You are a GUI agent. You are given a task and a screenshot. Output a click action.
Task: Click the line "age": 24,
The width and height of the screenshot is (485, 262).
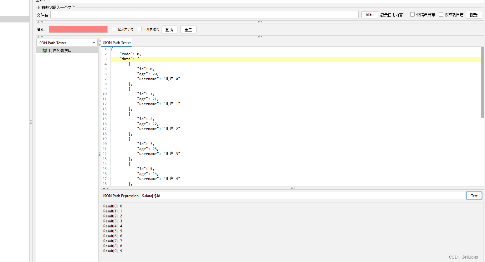148,174
